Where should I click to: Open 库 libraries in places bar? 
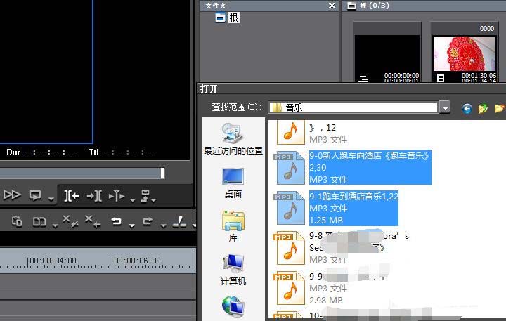coord(233,226)
